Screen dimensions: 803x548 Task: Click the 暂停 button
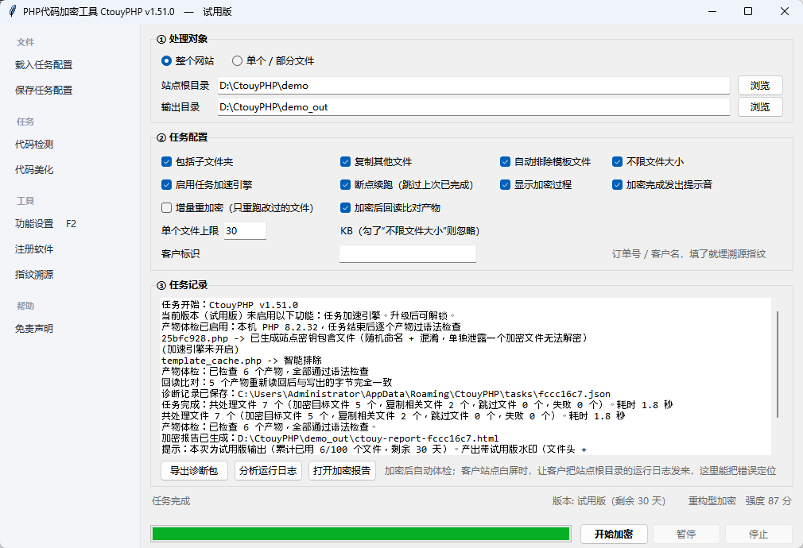tap(686, 534)
